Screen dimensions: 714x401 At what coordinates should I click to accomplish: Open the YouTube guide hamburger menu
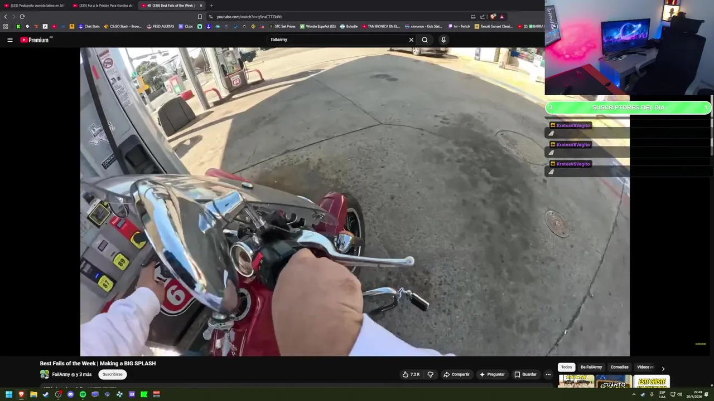(x=9, y=40)
